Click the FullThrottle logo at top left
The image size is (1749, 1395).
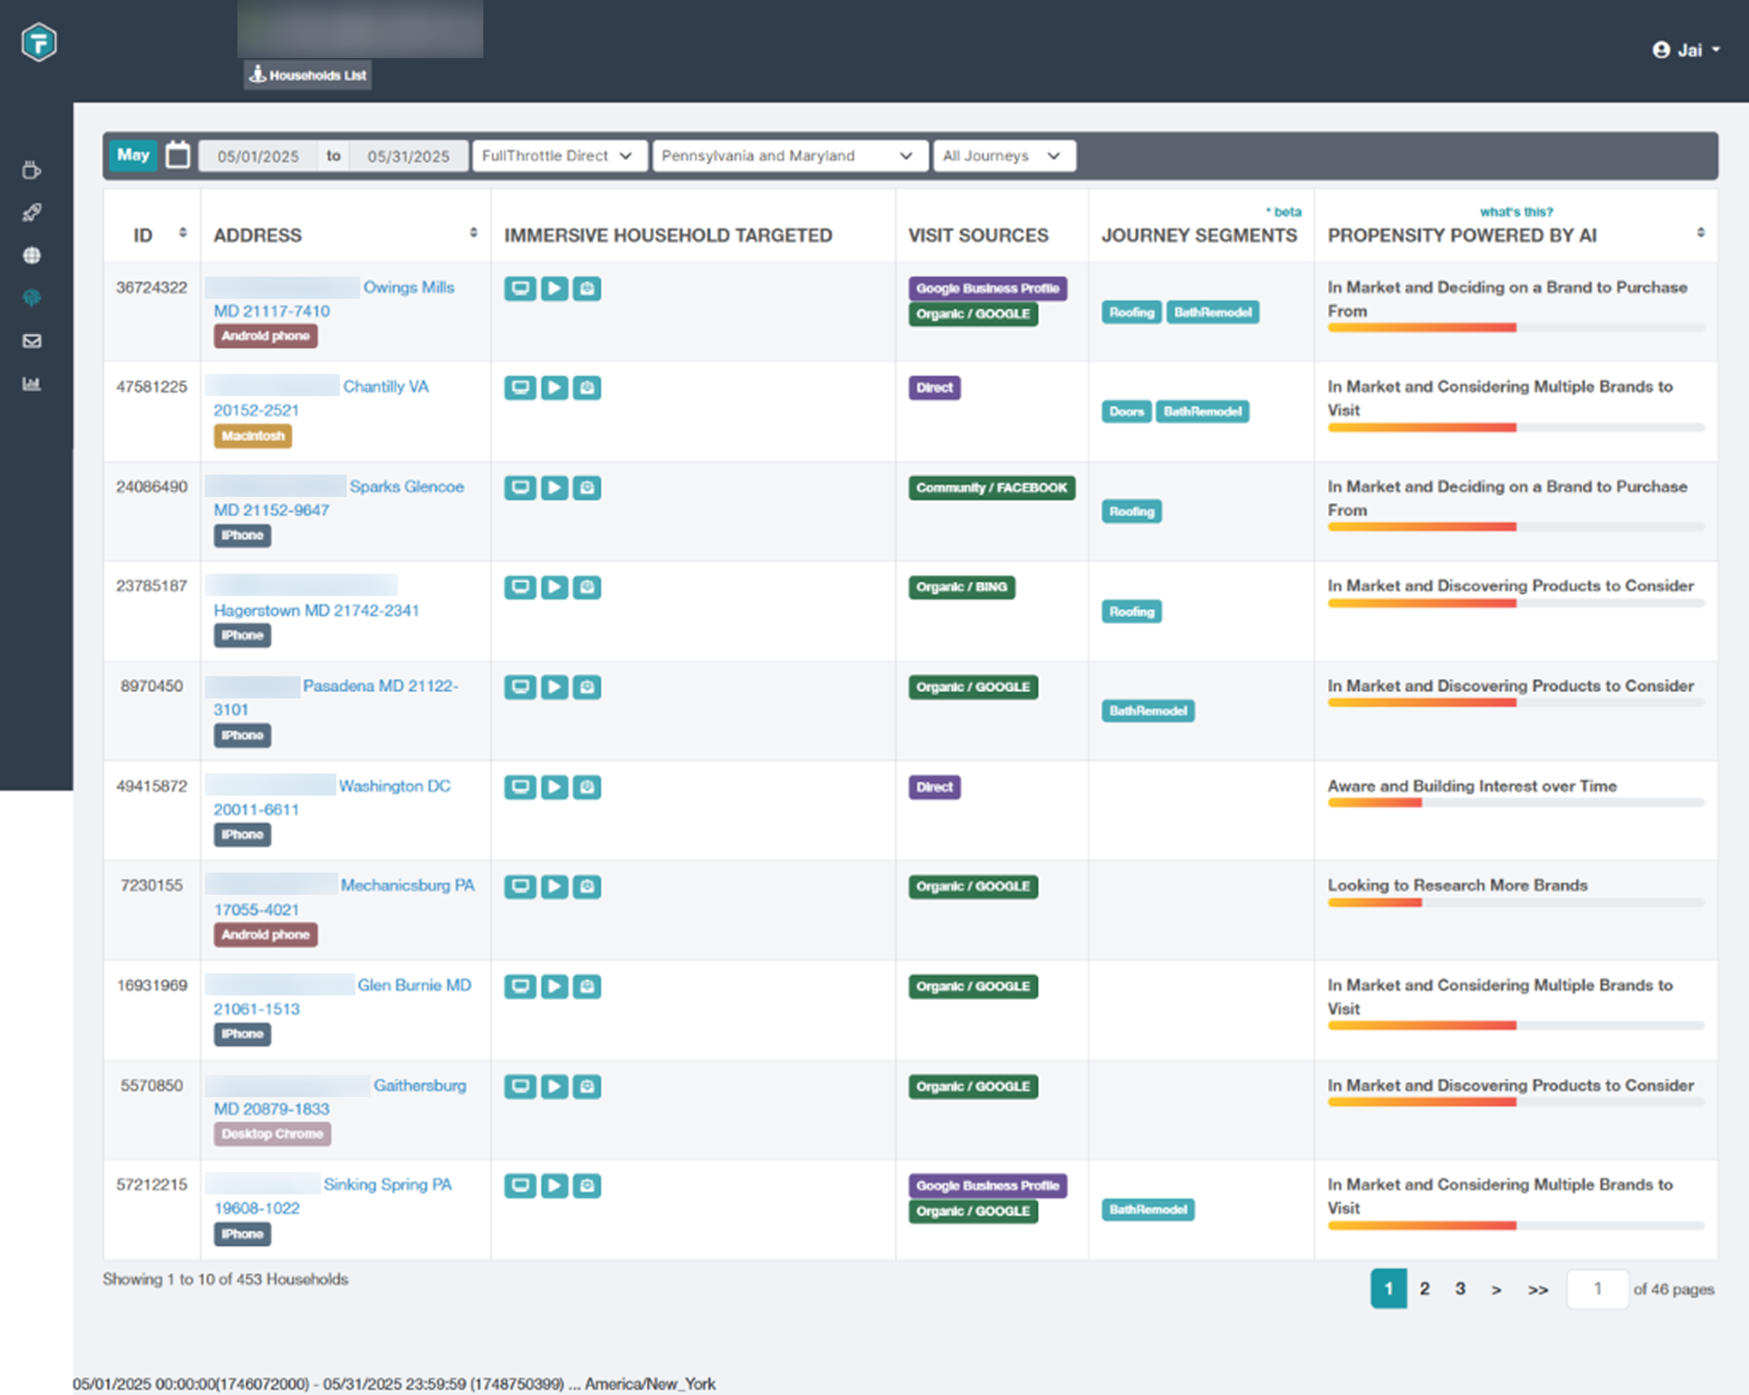(38, 41)
